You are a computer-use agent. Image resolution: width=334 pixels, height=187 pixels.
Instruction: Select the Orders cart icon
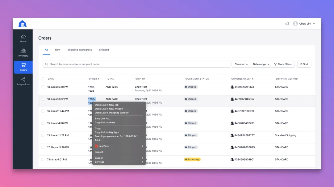(23, 65)
